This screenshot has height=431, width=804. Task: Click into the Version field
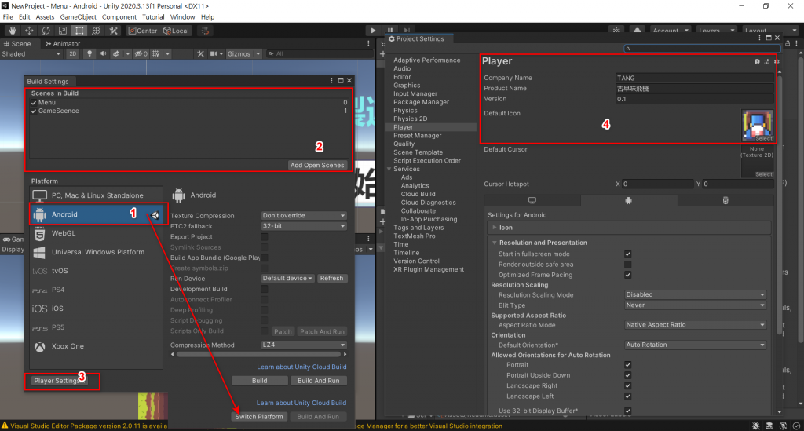(x=694, y=99)
